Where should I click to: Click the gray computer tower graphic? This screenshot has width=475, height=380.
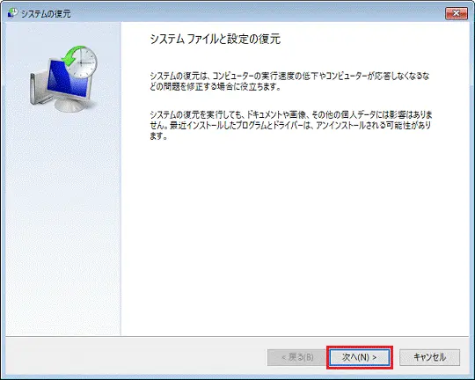point(39,88)
